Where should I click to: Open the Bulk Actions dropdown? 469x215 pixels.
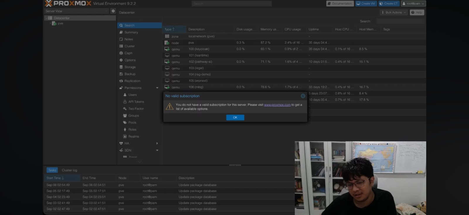coord(394,12)
